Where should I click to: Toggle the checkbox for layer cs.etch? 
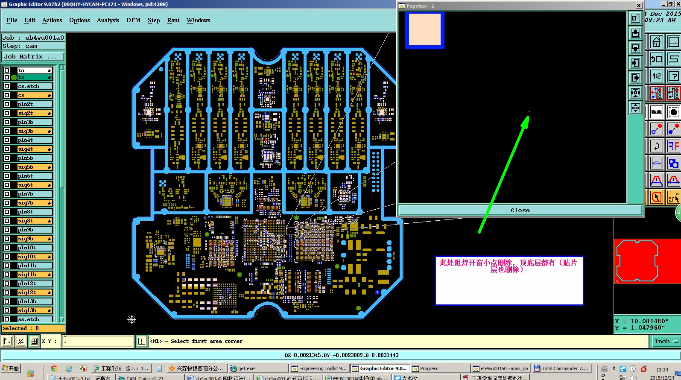click(x=7, y=86)
